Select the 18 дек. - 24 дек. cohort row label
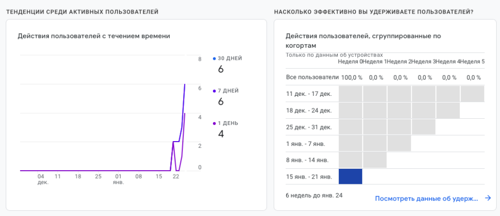 pyautogui.click(x=309, y=110)
